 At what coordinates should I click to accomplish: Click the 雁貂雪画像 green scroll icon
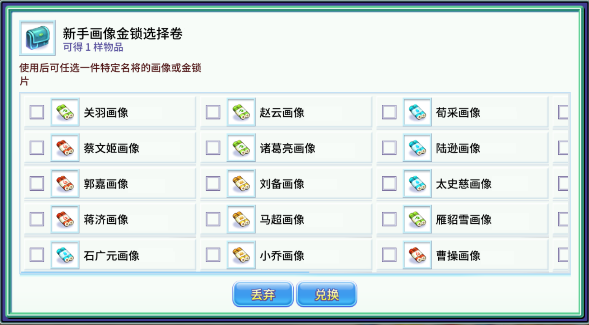click(417, 219)
